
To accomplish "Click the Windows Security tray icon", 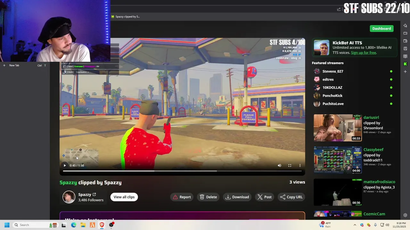I will [362, 225].
